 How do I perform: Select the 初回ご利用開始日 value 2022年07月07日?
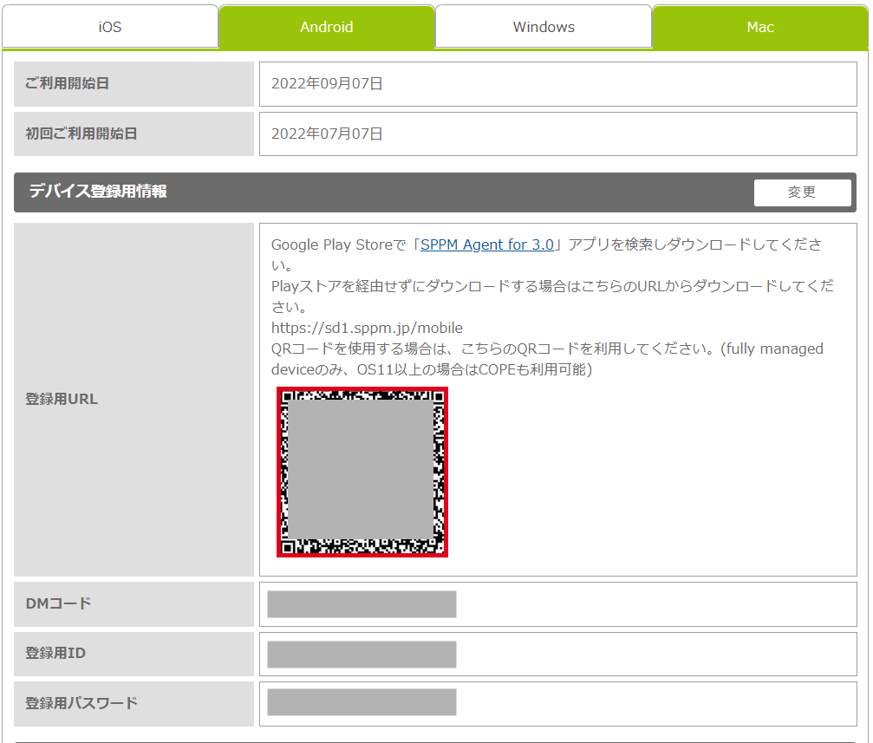(x=327, y=134)
